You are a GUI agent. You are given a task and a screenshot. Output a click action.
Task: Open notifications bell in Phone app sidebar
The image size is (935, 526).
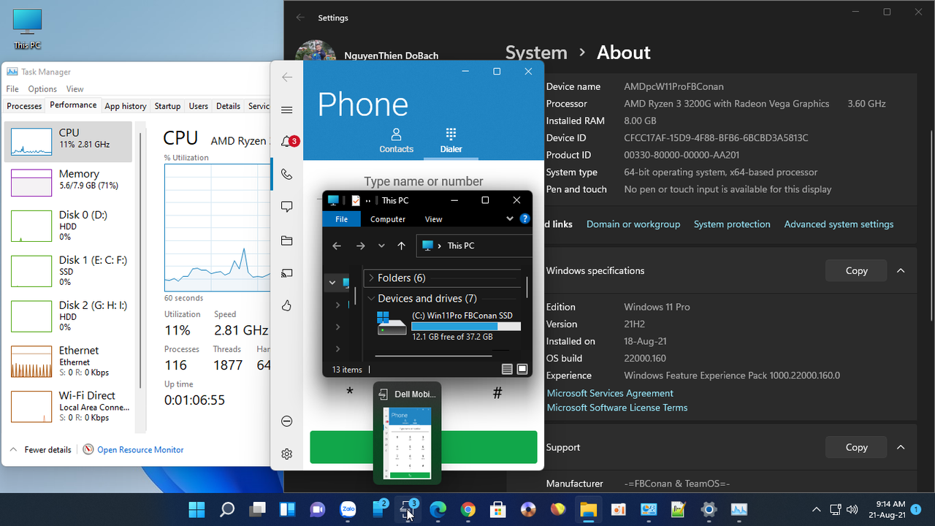286,141
